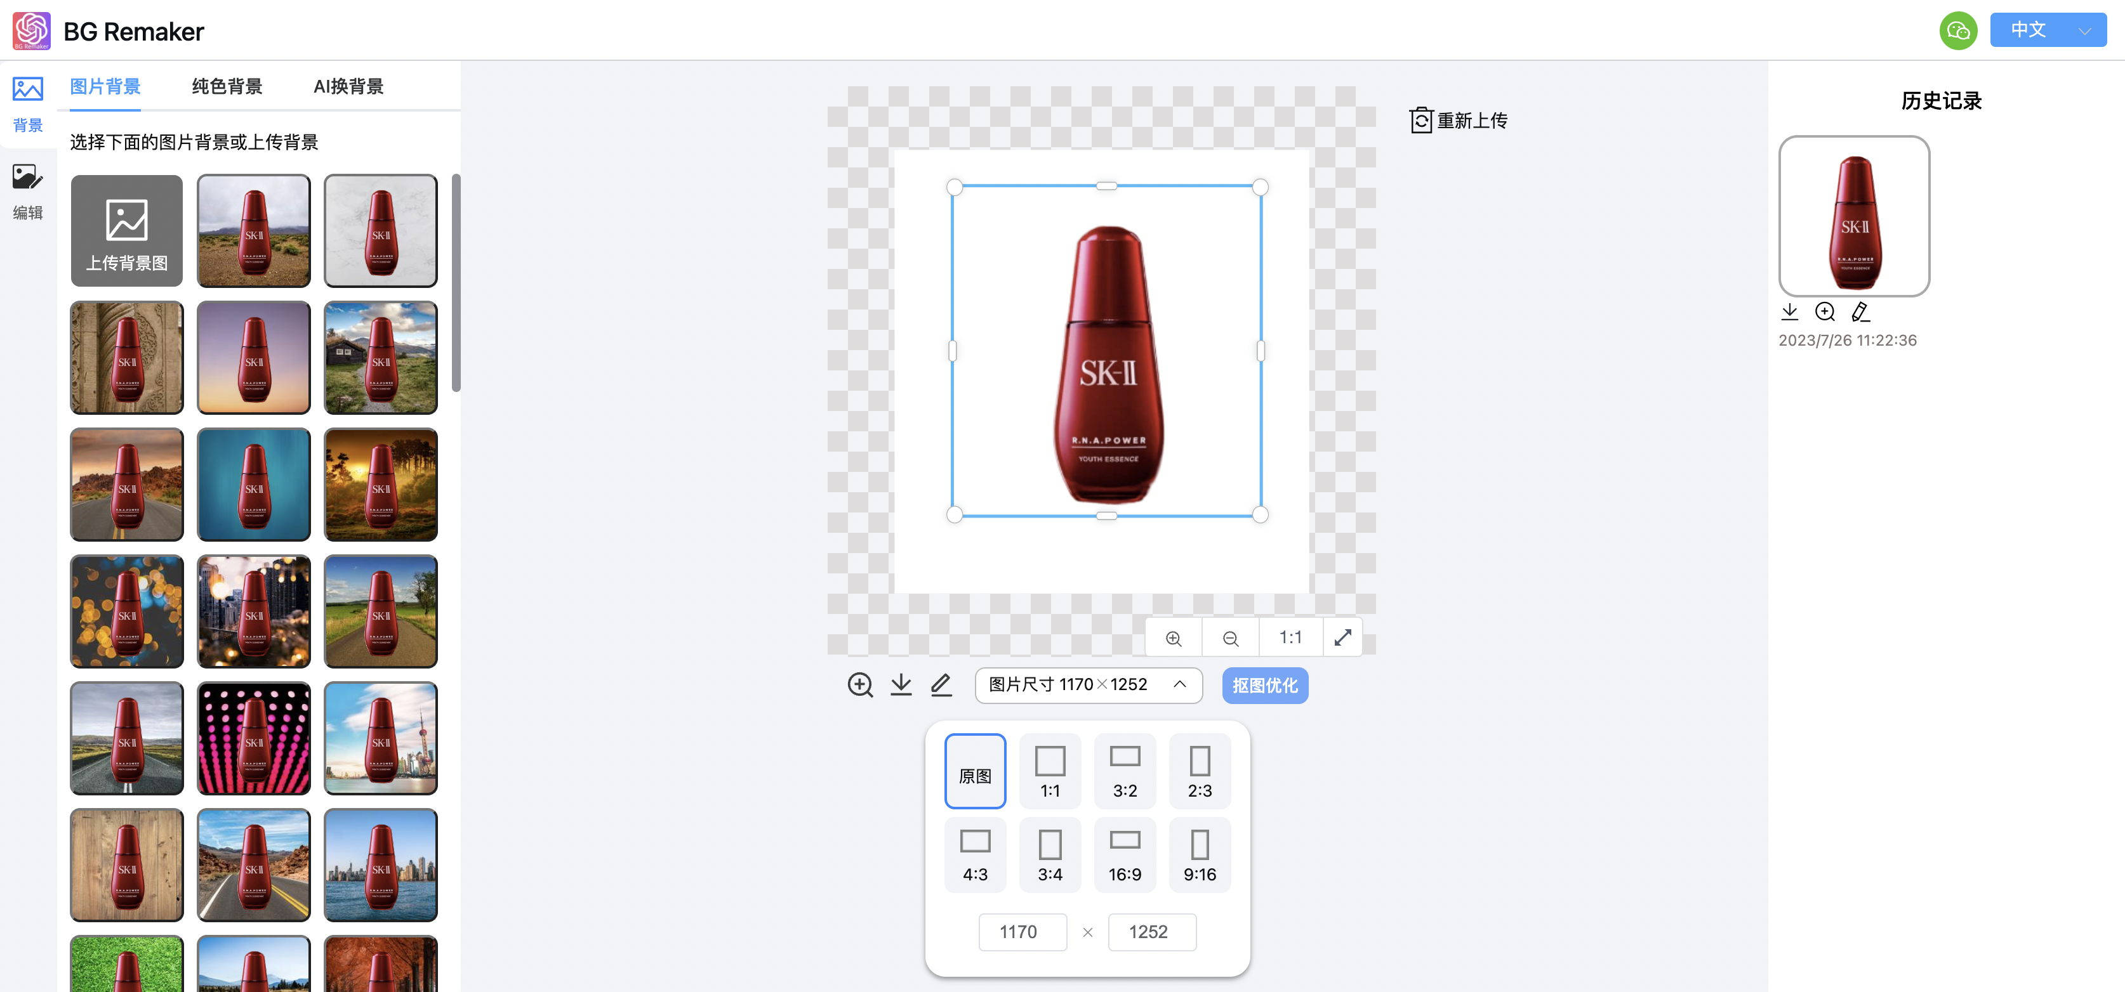This screenshot has width=2125, height=992.
Task: Select the 3:2 aspect ratio option
Action: [1124, 770]
